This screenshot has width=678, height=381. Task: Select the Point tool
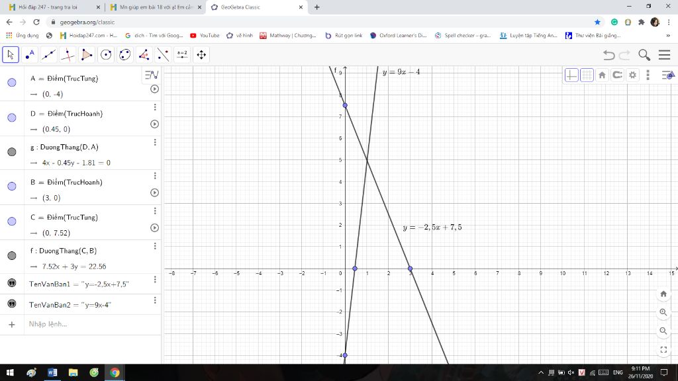(29, 55)
